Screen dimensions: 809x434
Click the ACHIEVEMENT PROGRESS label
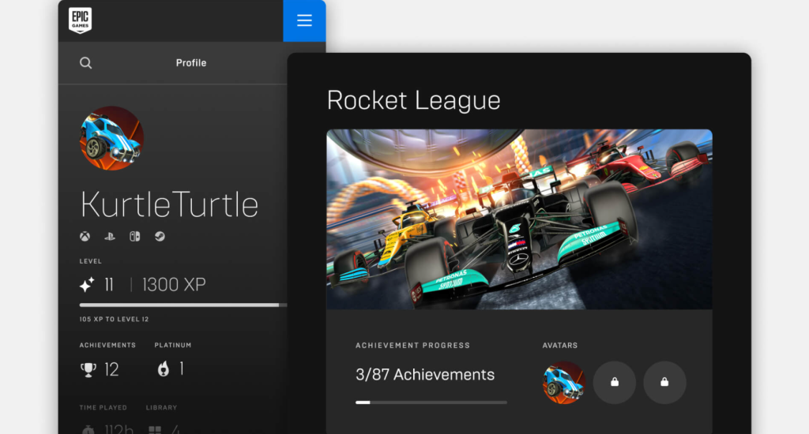tap(412, 346)
